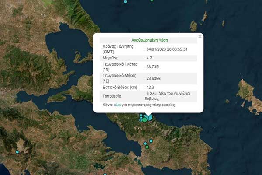The width and height of the screenshot is (262, 175).
Task: Select the leftmost cyan marker in the southern trio
Action: (x=145, y=143)
